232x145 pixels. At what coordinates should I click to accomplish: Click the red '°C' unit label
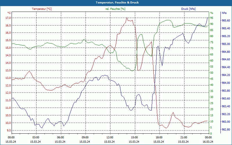[9, 13]
